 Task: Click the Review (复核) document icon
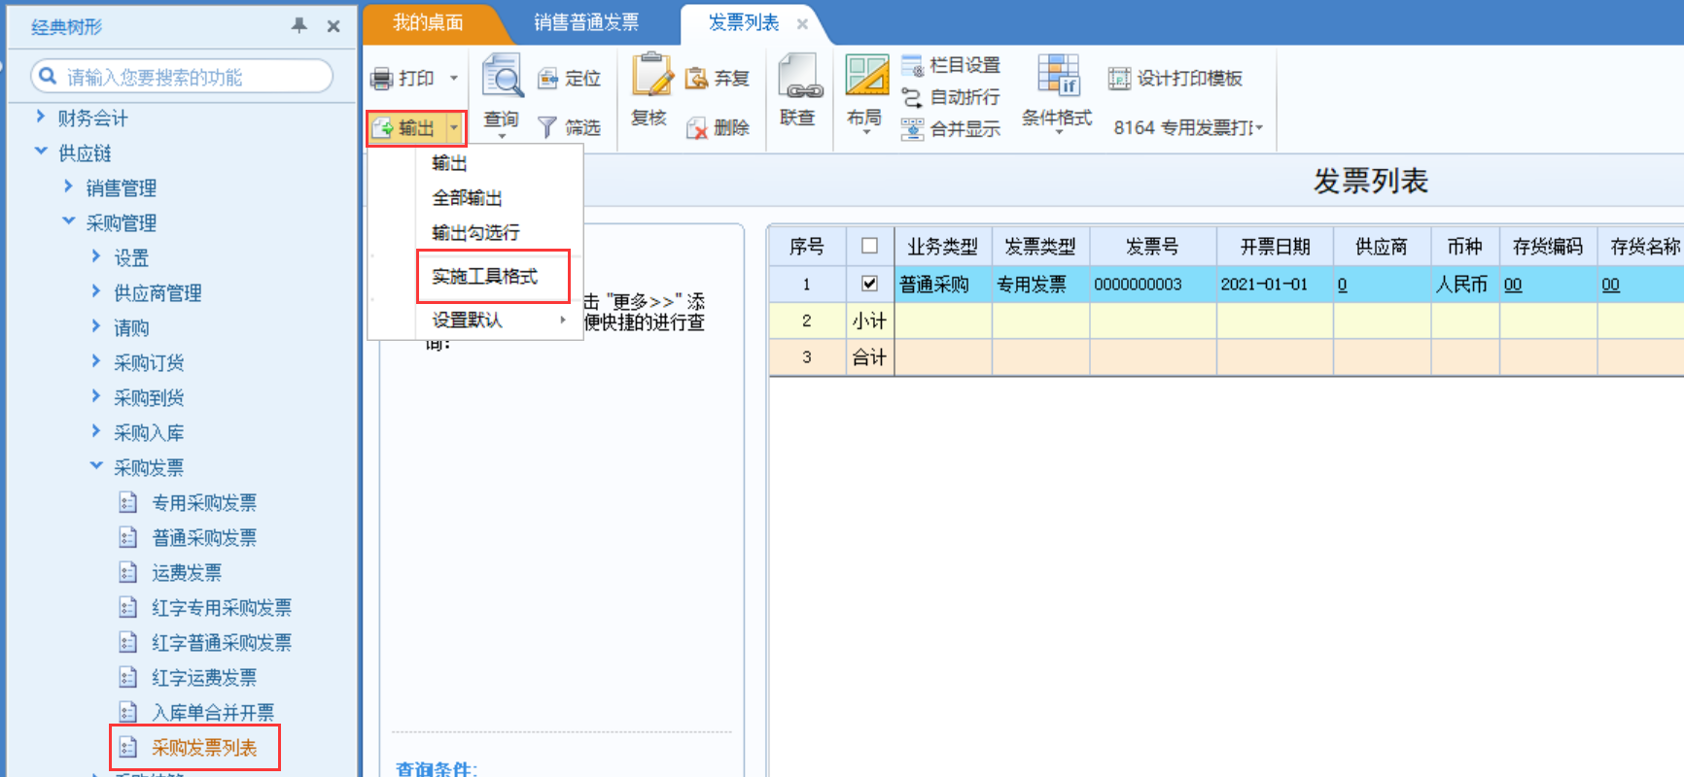coord(650,75)
